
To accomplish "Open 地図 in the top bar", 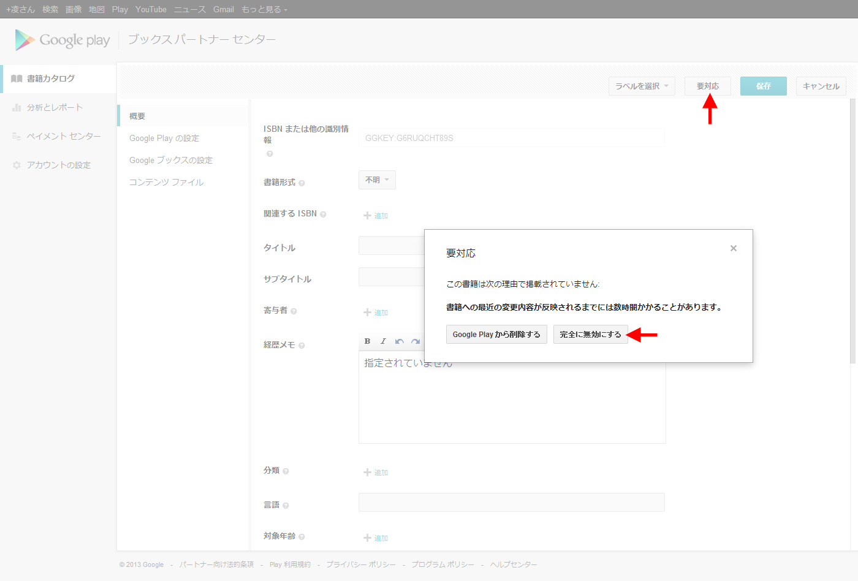I will coord(97,9).
